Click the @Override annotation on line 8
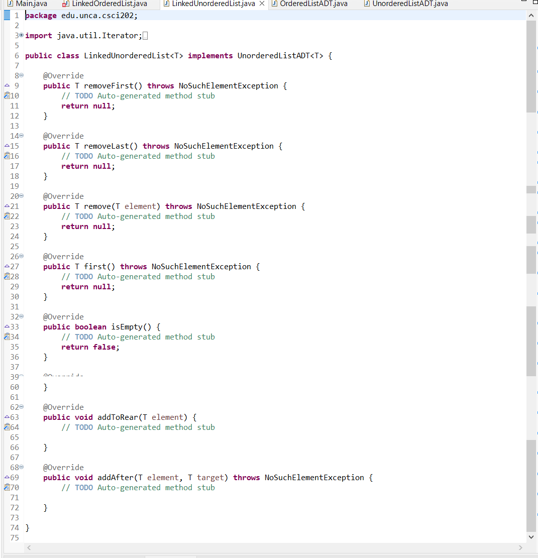Viewport: 538px width, 558px height. tap(63, 76)
